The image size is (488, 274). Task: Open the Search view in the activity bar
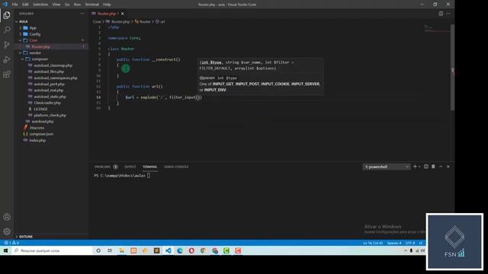7,30
